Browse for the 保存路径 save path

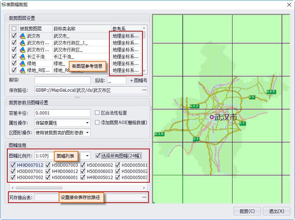[144, 90]
